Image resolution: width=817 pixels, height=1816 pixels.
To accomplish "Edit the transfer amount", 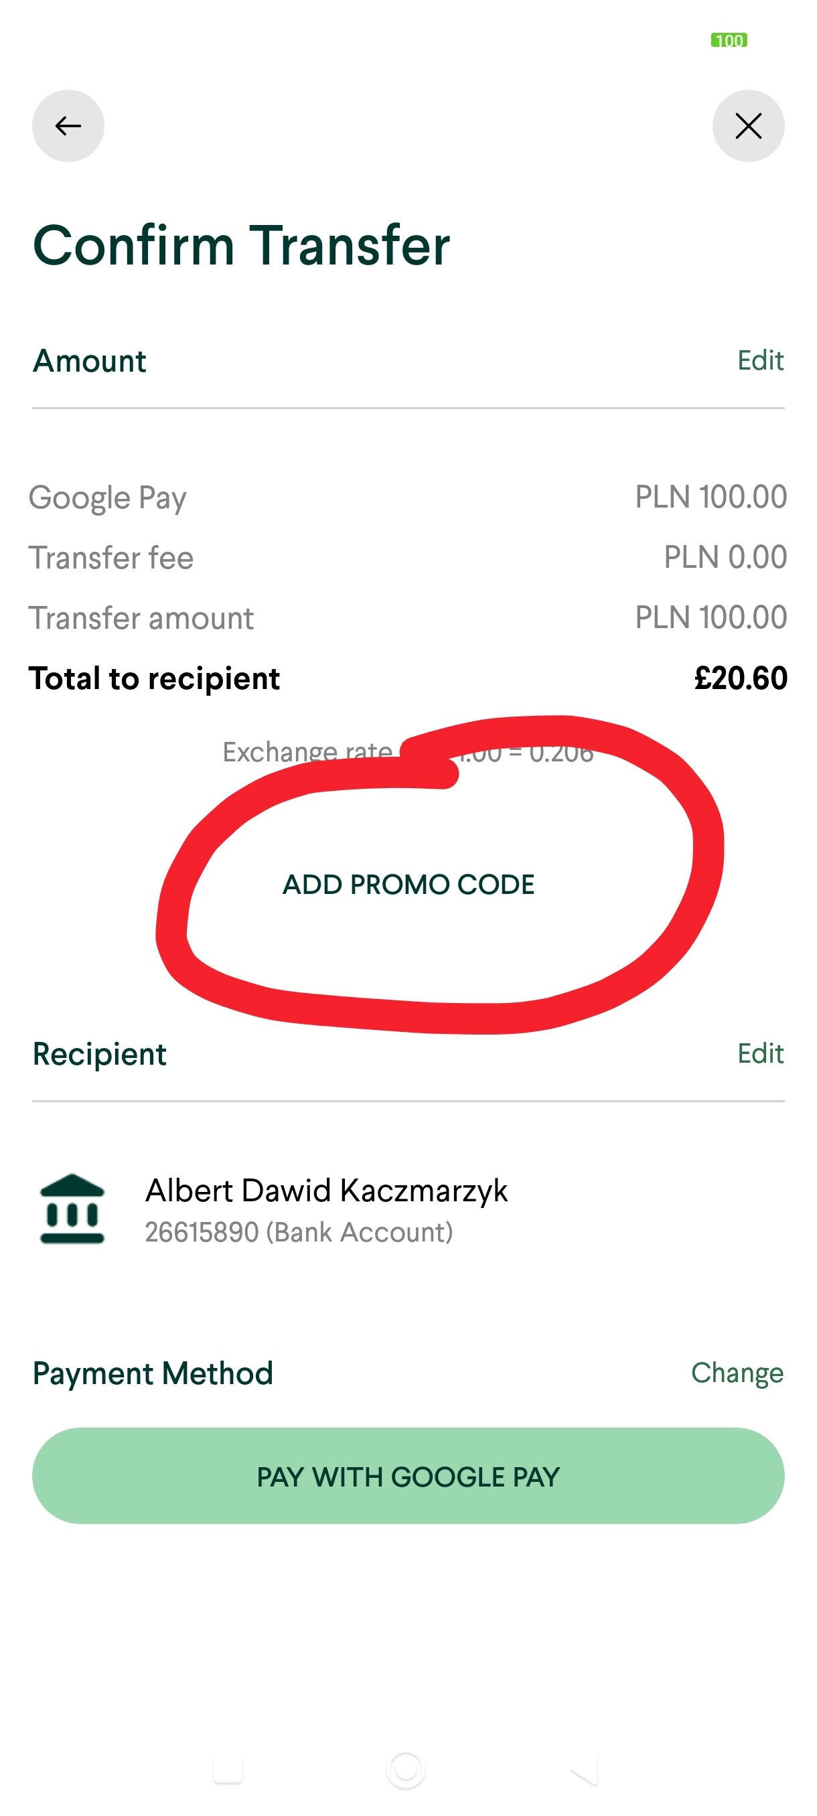I will coord(760,361).
